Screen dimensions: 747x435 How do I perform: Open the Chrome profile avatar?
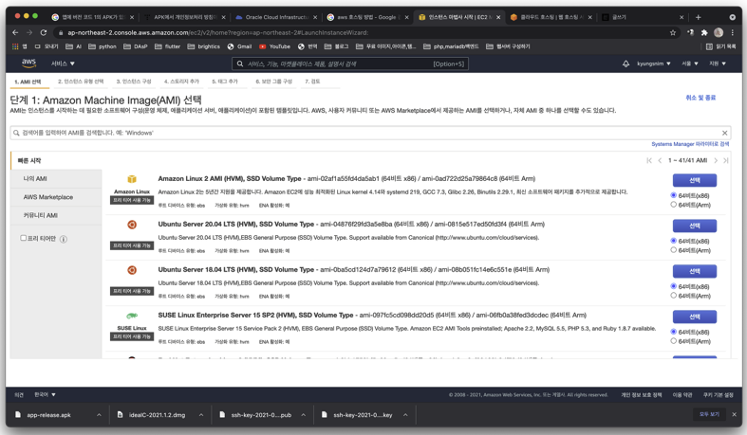click(719, 32)
